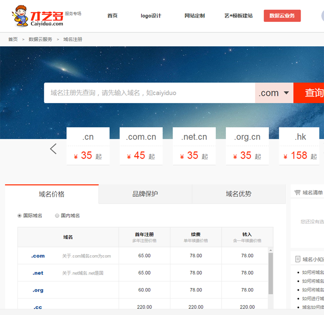Select the .hk price card
Viewport: 324px width, 315px height.
300,146
